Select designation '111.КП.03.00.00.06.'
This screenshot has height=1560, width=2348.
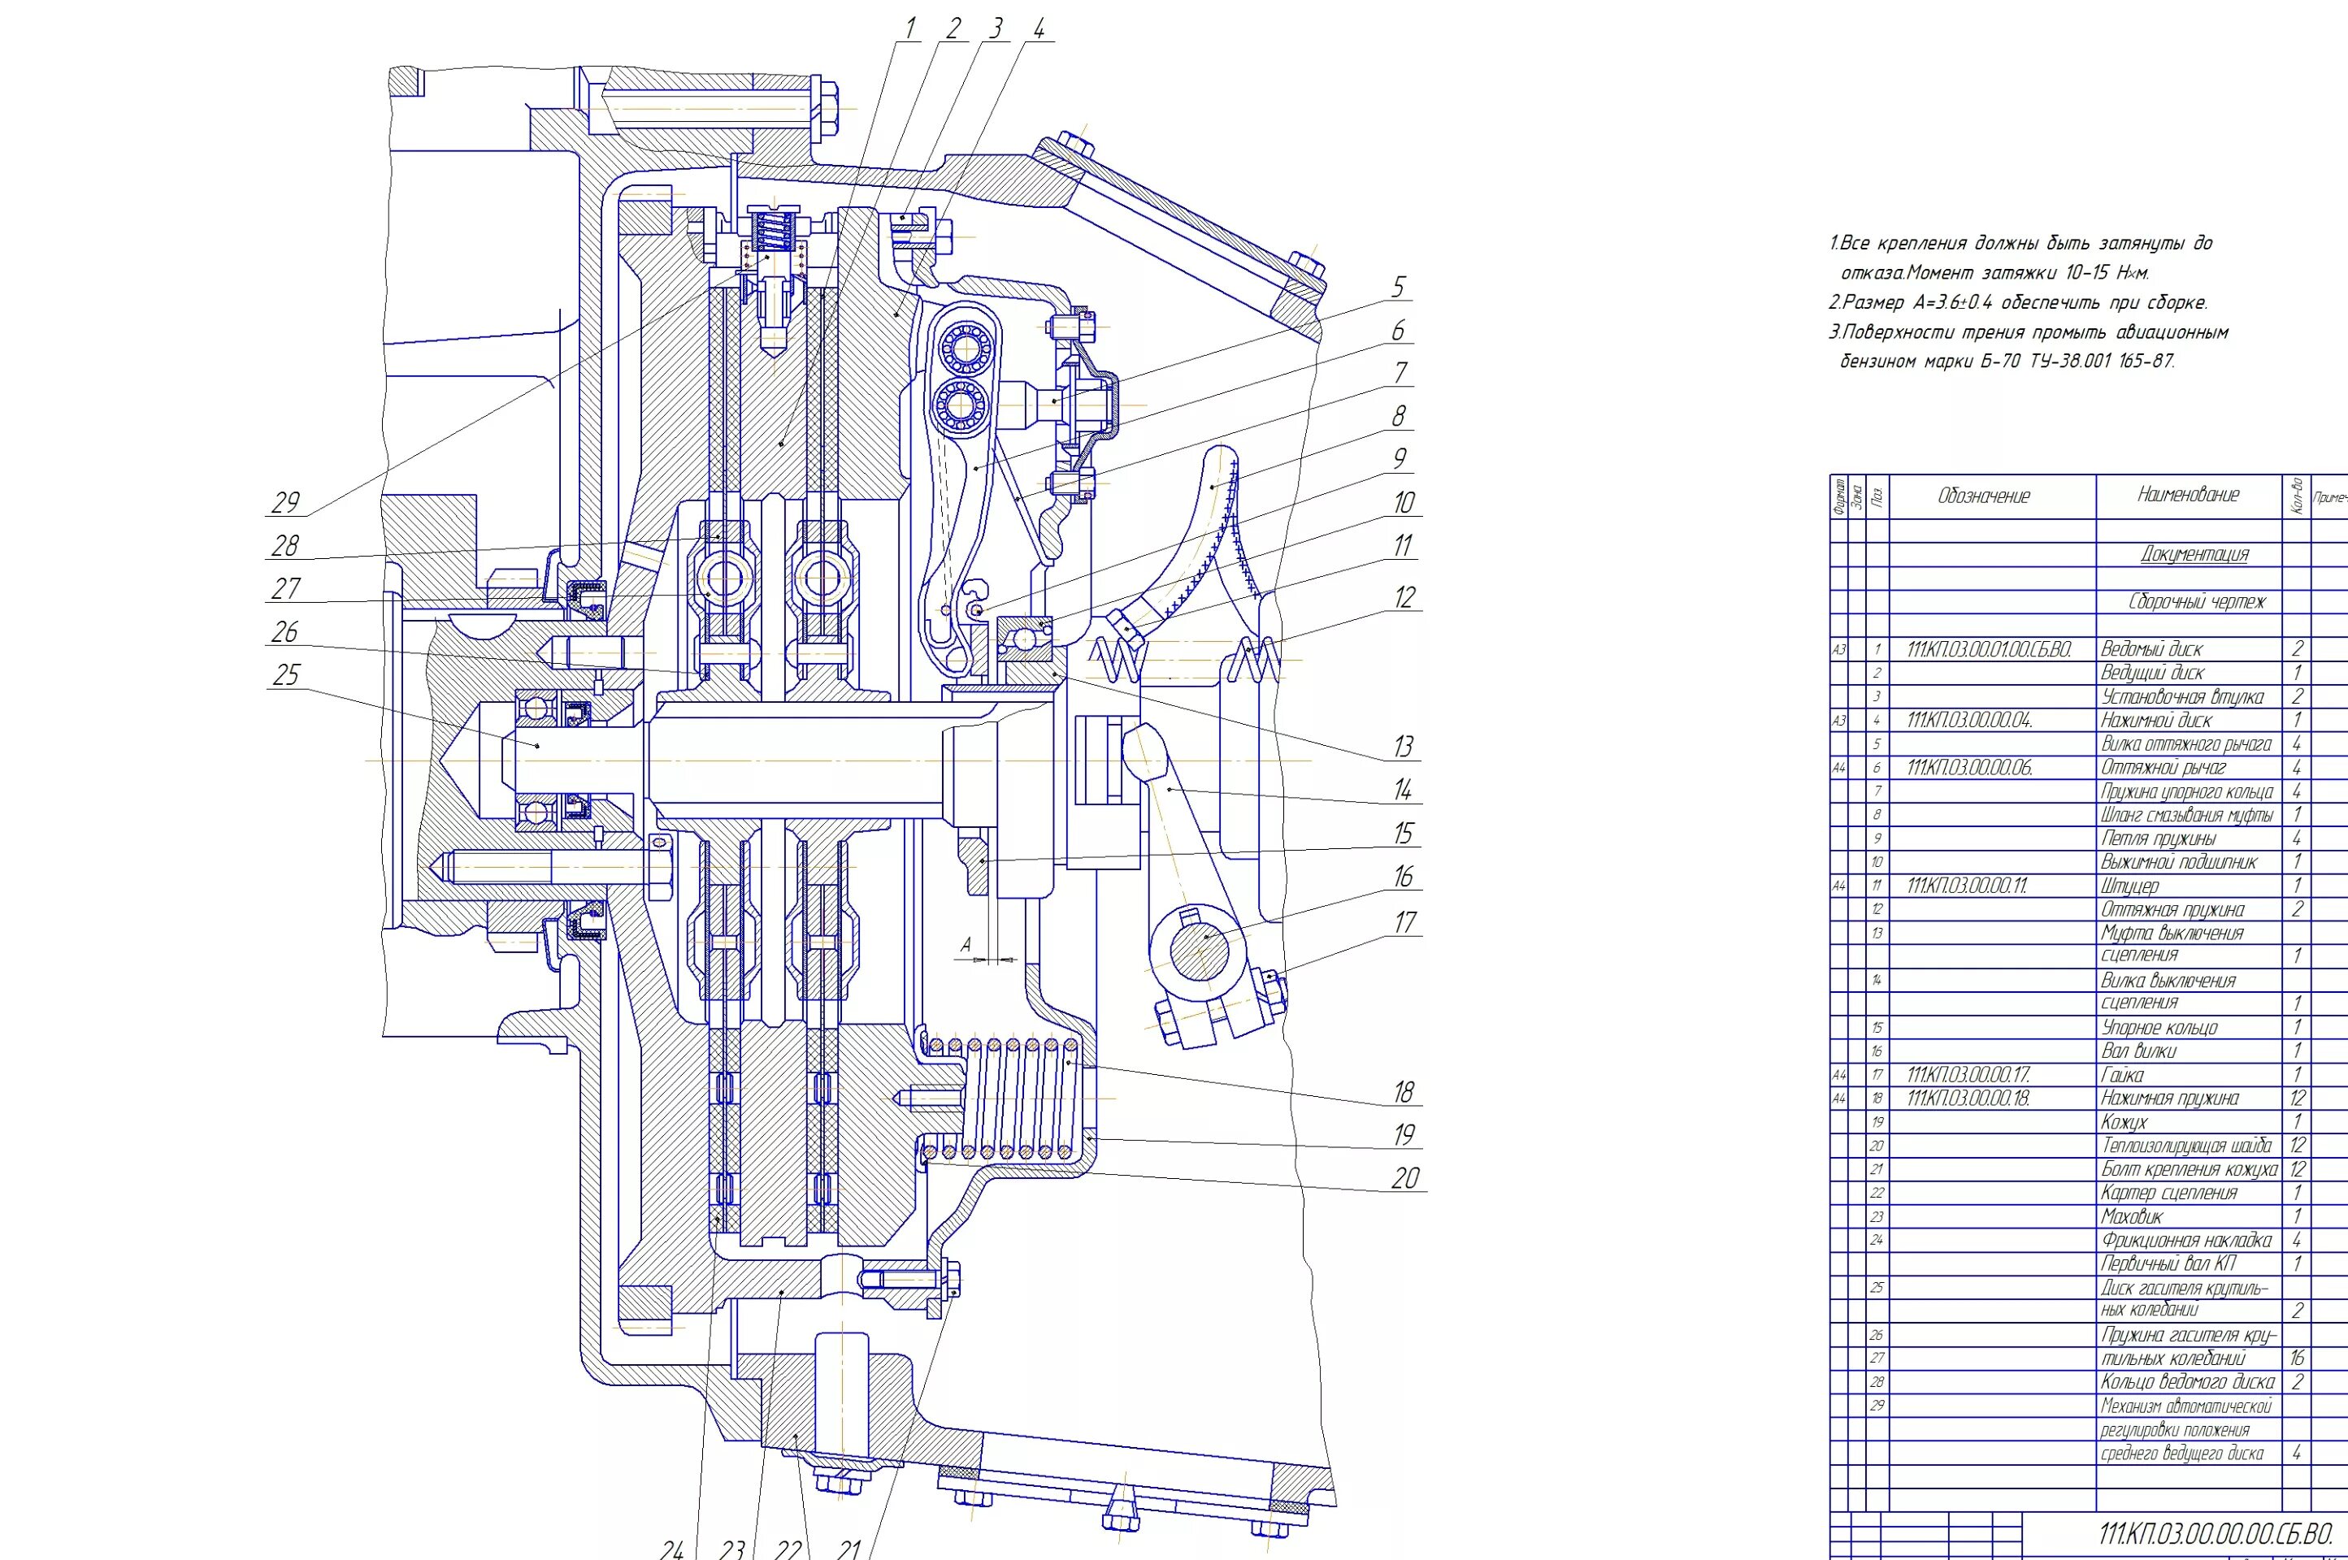tap(1970, 768)
